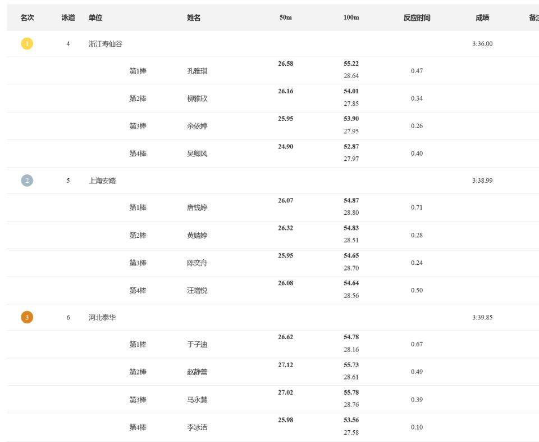Click the 成绩 column header

[x=482, y=17]
